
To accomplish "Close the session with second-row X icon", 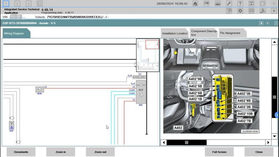I will tap(274, 11).
